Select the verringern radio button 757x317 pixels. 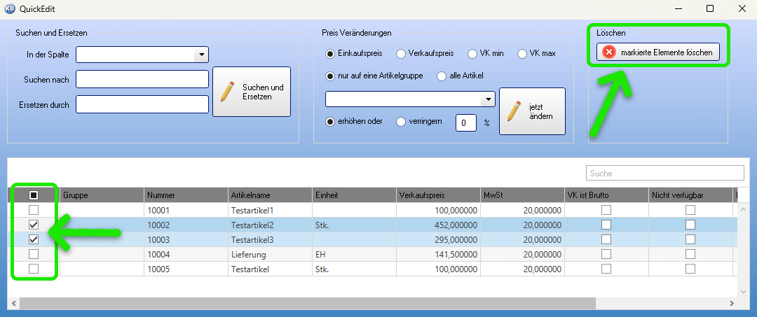coord(401,122)
